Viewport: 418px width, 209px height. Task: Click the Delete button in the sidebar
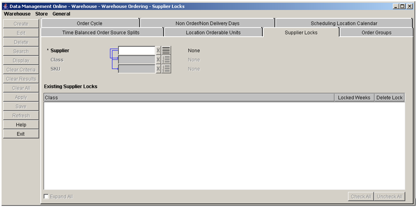point(21,42)
